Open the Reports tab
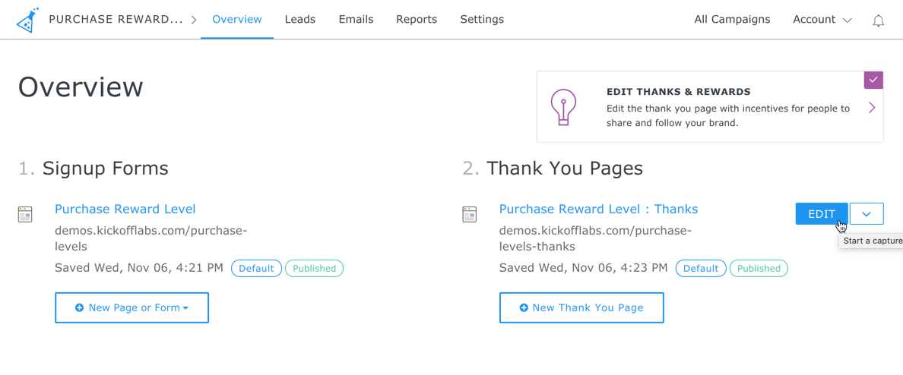The height and width of the screenshot is (375, 903). click(x=416, y=20)
